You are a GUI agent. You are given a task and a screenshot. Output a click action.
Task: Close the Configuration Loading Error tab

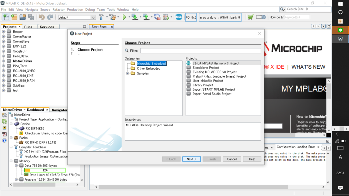coord(318,147)
